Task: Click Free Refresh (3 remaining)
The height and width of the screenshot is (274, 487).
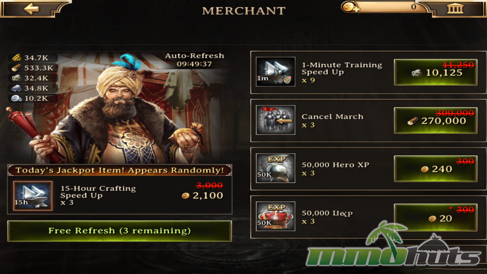Action: (119, 231)
